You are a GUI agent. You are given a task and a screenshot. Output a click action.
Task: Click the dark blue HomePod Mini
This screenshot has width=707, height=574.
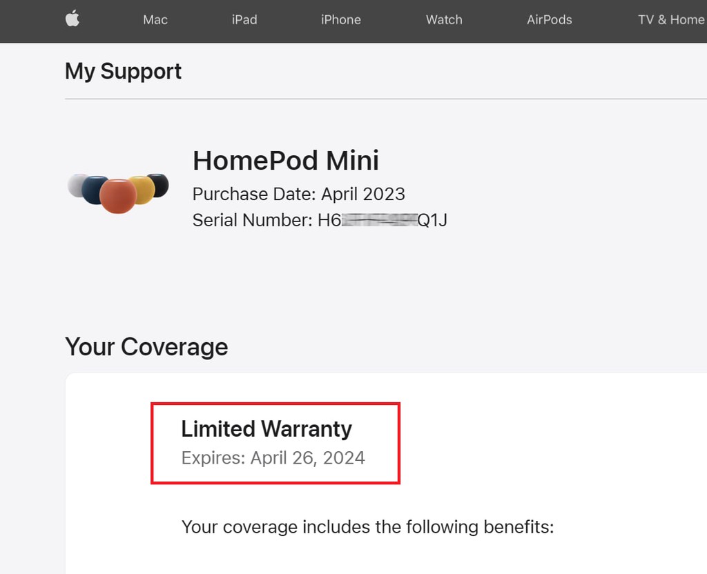pos(93,189)
